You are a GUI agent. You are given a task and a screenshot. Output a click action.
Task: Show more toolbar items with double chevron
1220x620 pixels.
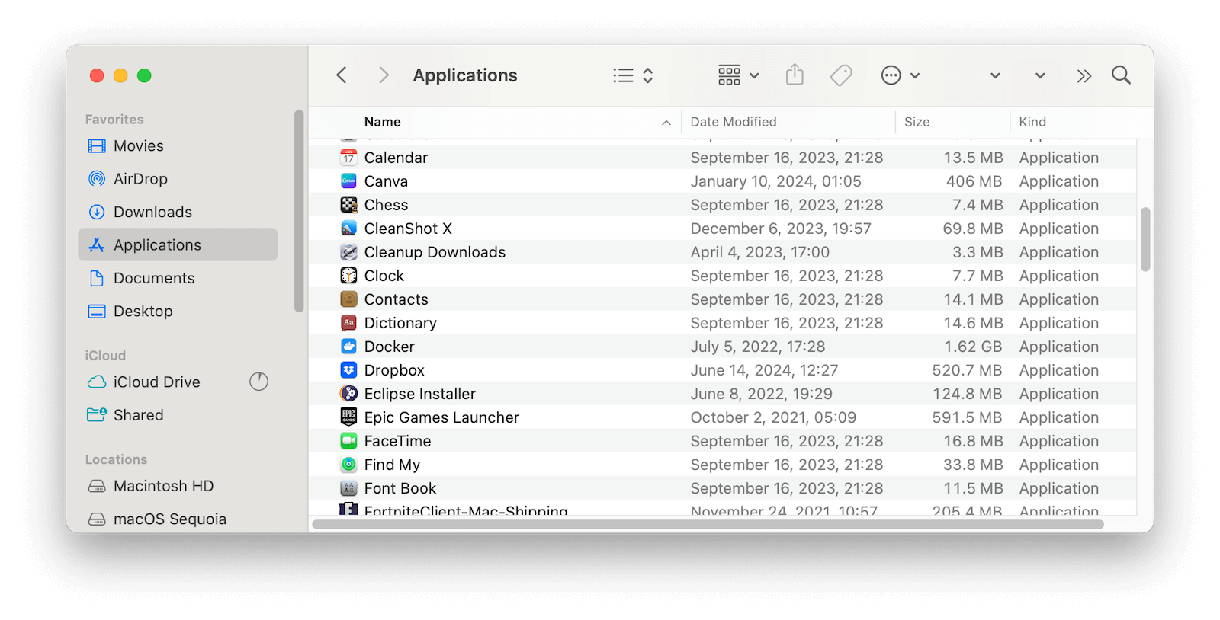pyautogui.click(x=1084, y=75)
